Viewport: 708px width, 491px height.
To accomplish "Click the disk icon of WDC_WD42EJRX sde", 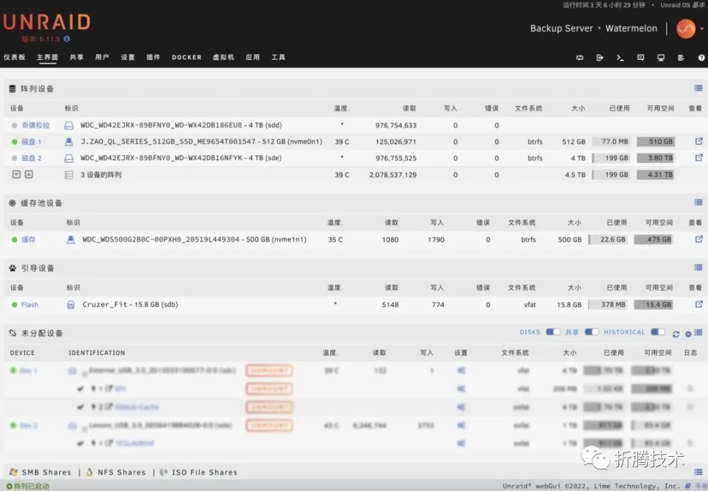I will coord(69,158).
